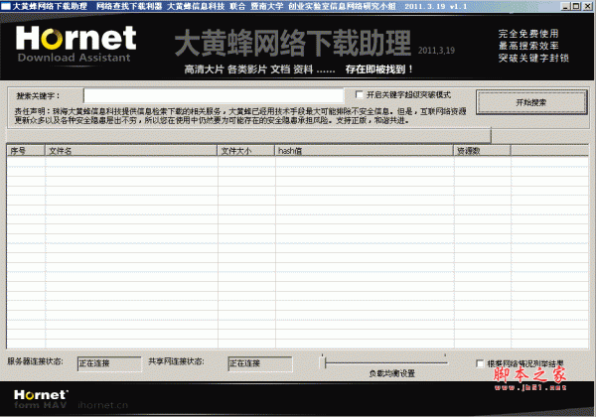Viewport: 596px width, 417px height.
Task: Click the 完全免费使用 text
Action: pos(528,34)
